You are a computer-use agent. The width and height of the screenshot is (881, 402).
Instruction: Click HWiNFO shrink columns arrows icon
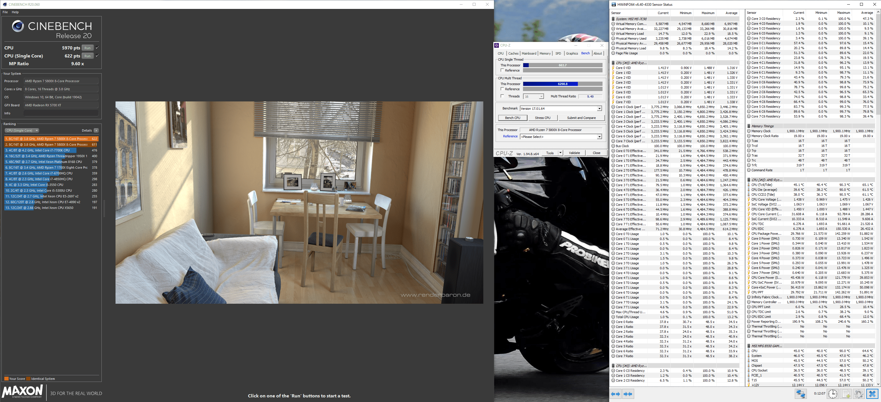click(x=628, y=394)
